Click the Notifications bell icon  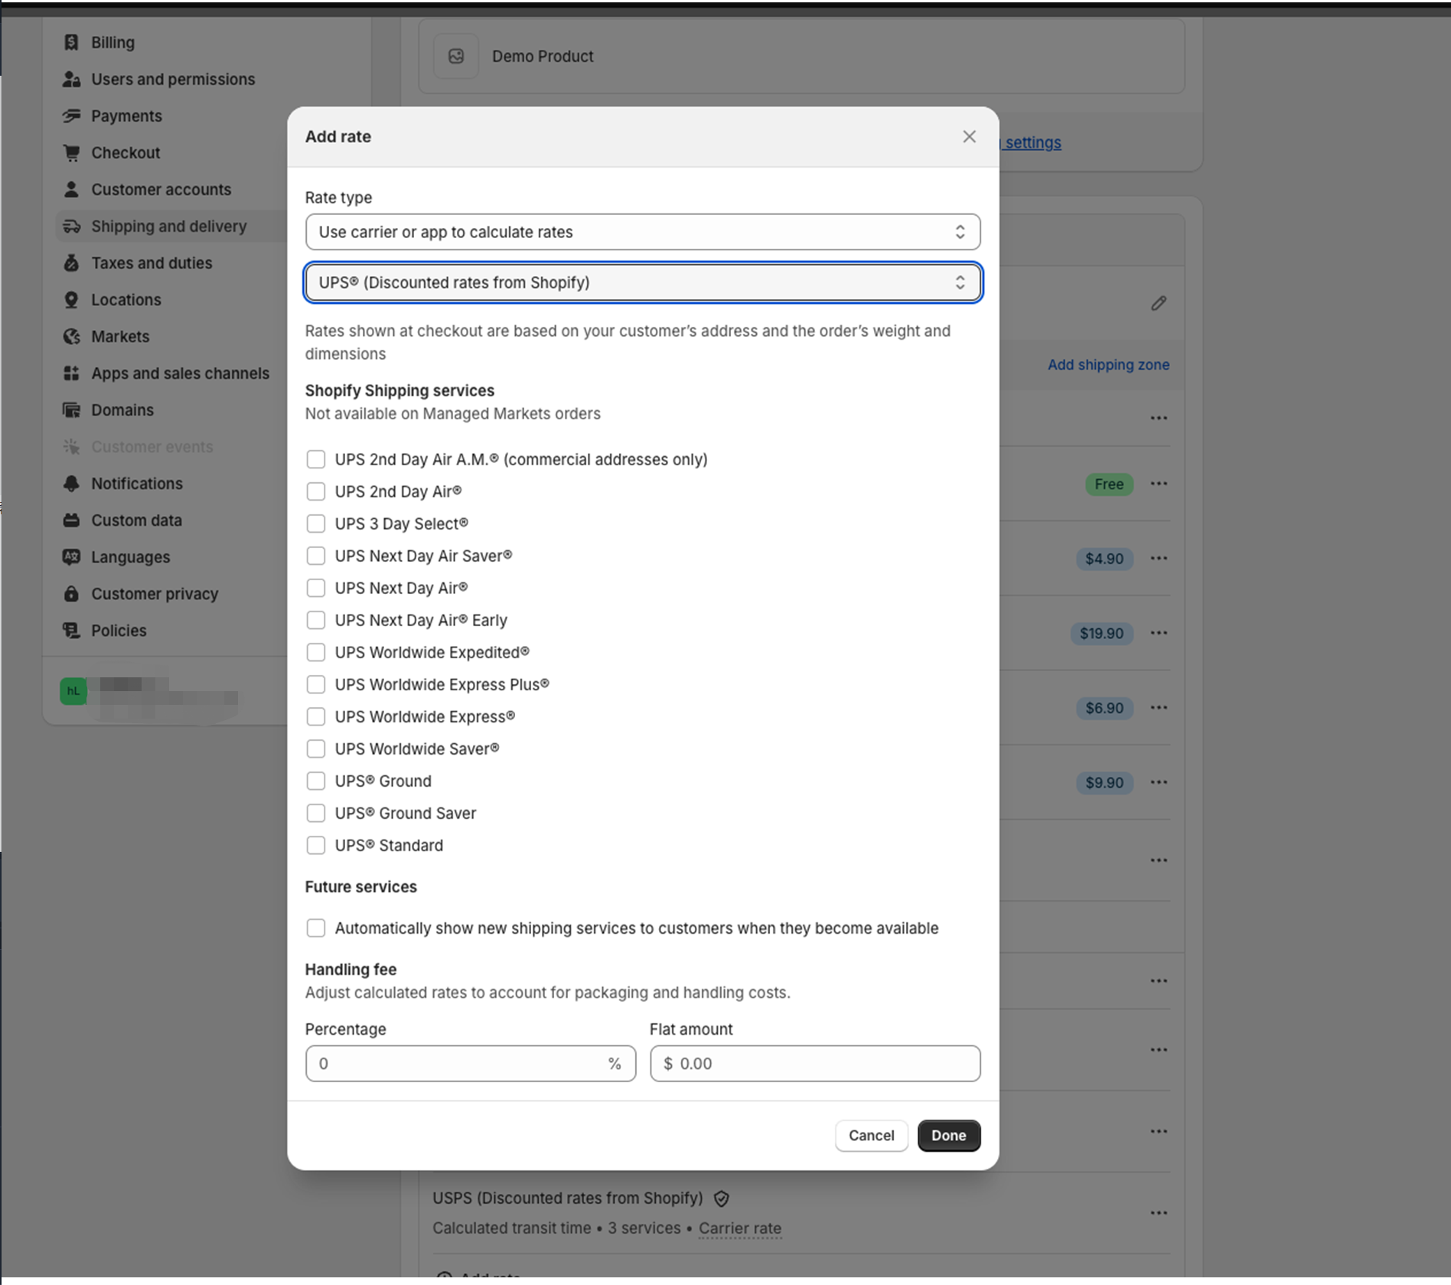(x=71, y=483)
